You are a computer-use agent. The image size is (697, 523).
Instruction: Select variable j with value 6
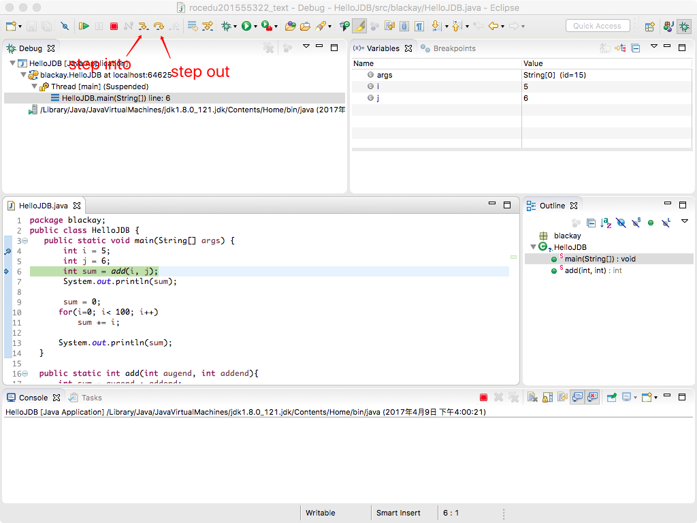(522, 98)
